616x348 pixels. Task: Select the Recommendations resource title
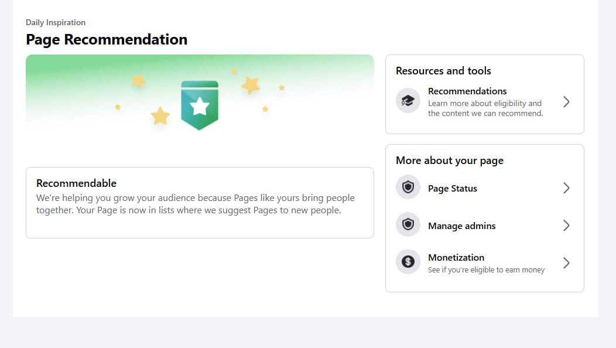467,91
